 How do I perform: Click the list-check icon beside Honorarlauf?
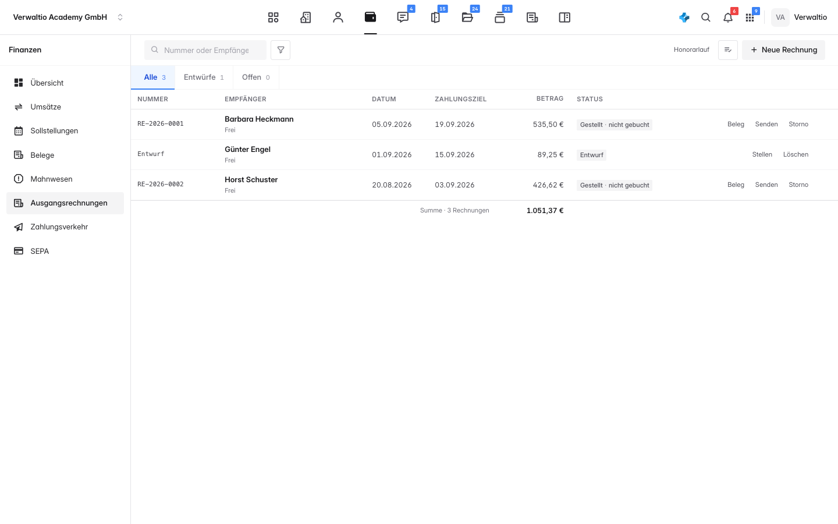click(x=728, y=50)
